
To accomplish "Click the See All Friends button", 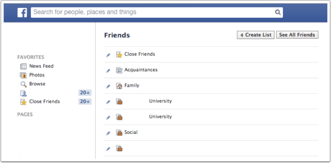I will (x=297, y=35).
